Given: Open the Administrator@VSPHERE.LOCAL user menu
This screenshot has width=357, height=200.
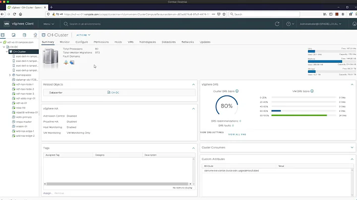Looking at the screenshot, I should point(320,24).
